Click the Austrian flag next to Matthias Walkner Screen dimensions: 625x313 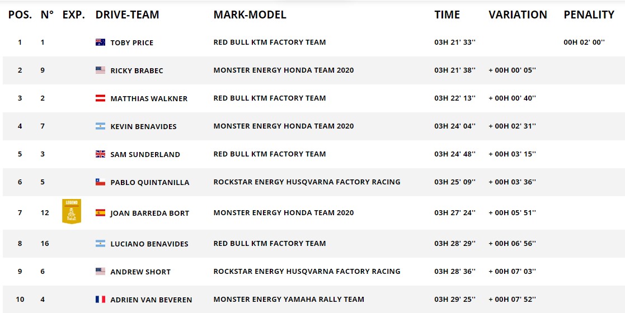101,98
